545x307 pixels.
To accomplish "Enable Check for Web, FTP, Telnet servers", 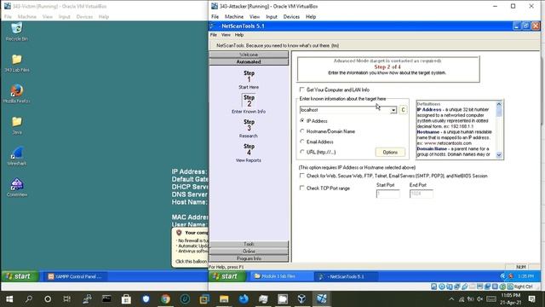I will point(302,176).
